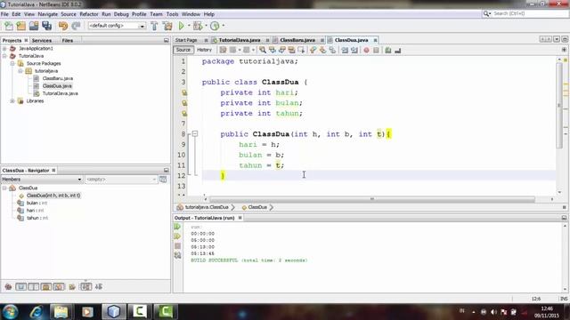Collapse Source Packages node
This screenshot has width=570, height=320.
[x=12, y=63]
